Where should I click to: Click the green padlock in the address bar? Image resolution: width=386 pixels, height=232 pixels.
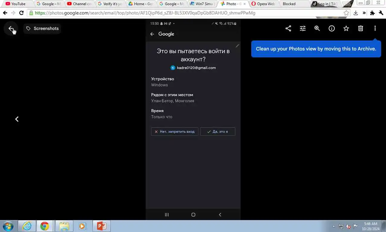click(x=31, y=13)
